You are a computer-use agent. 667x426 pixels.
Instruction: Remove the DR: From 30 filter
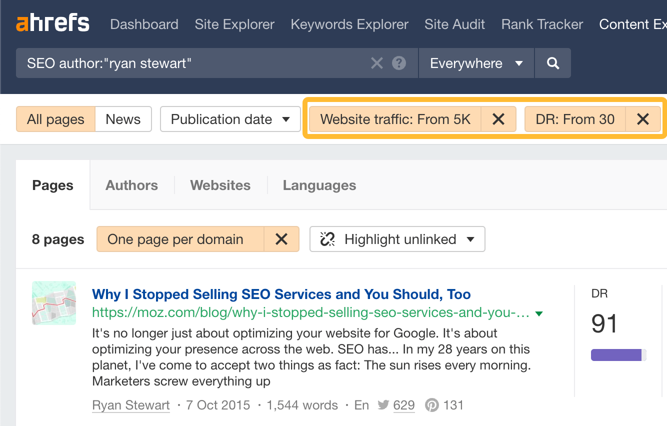pos(643,119)
